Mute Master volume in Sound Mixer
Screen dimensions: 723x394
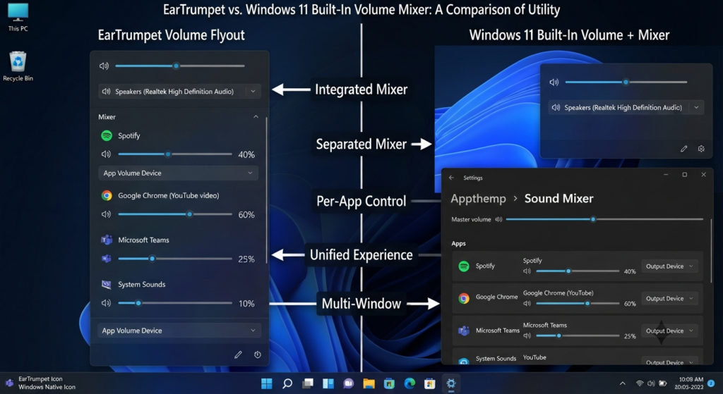click(x=498, y=219)
